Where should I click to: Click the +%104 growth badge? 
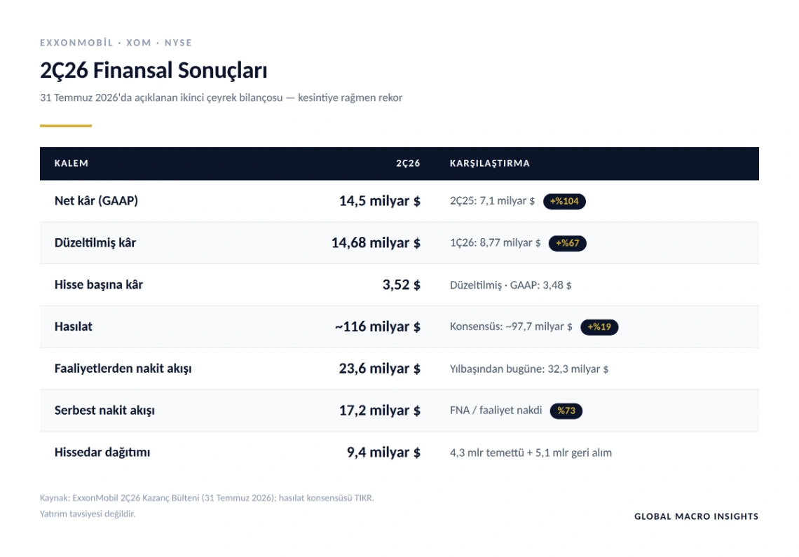564,201
